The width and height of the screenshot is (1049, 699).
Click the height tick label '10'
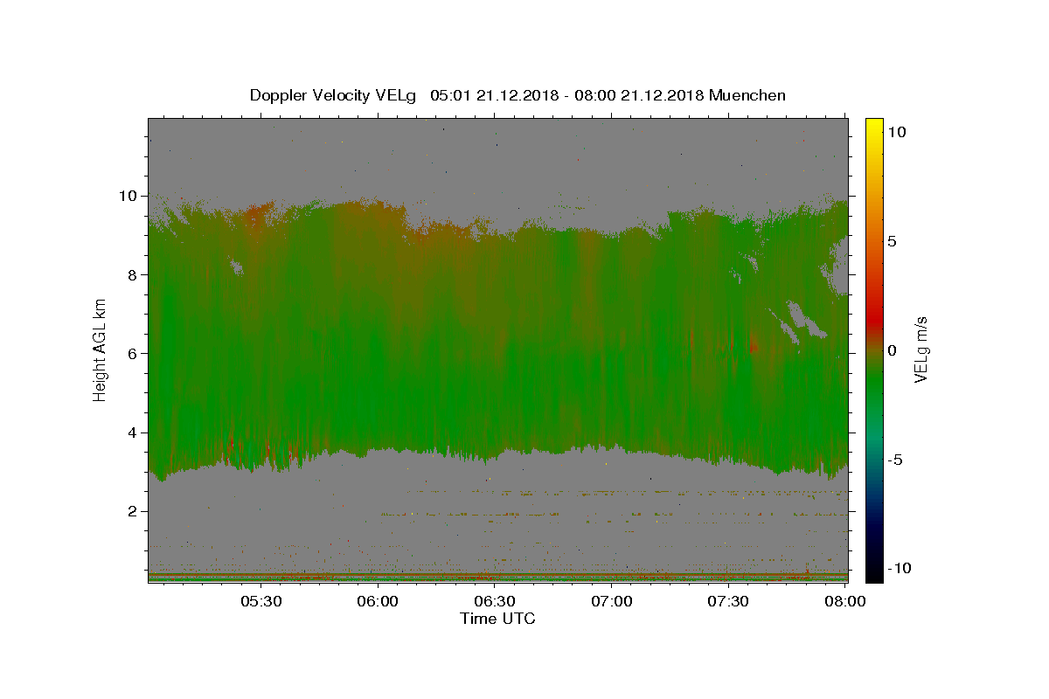click(x=127, y=196)
